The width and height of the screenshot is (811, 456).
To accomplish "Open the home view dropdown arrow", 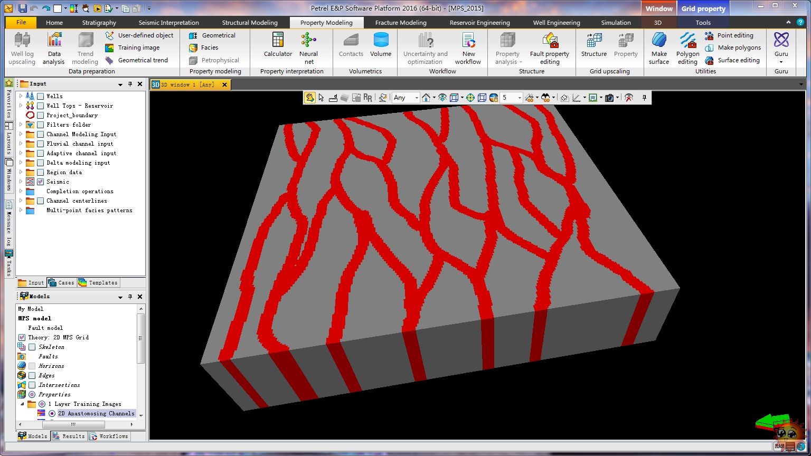I will coord(433,98).
